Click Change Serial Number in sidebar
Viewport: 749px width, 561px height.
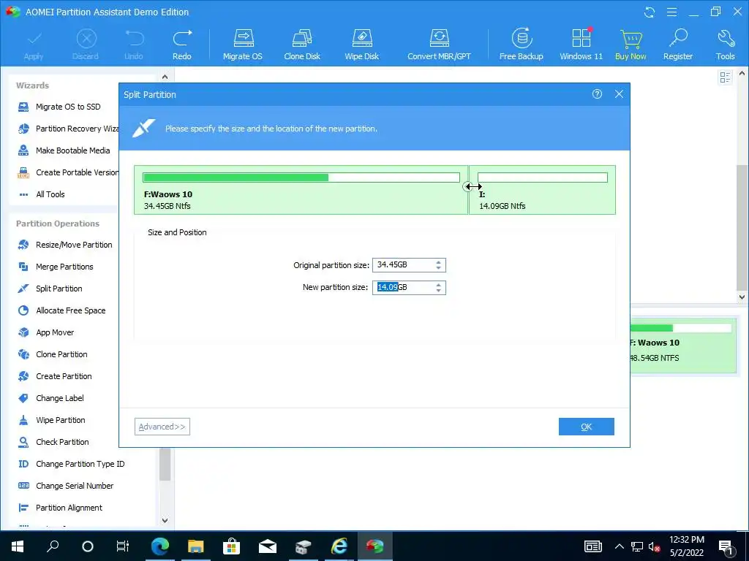pyautogui.click(x=65, y=486)
